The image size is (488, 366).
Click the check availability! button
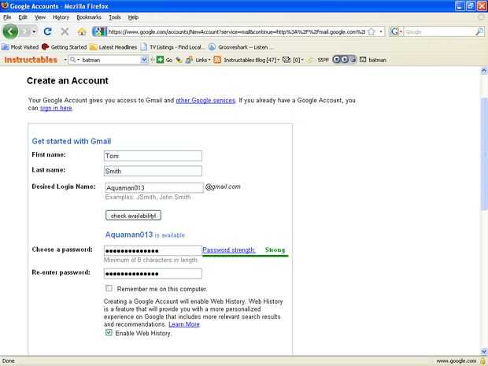point(133,216)
